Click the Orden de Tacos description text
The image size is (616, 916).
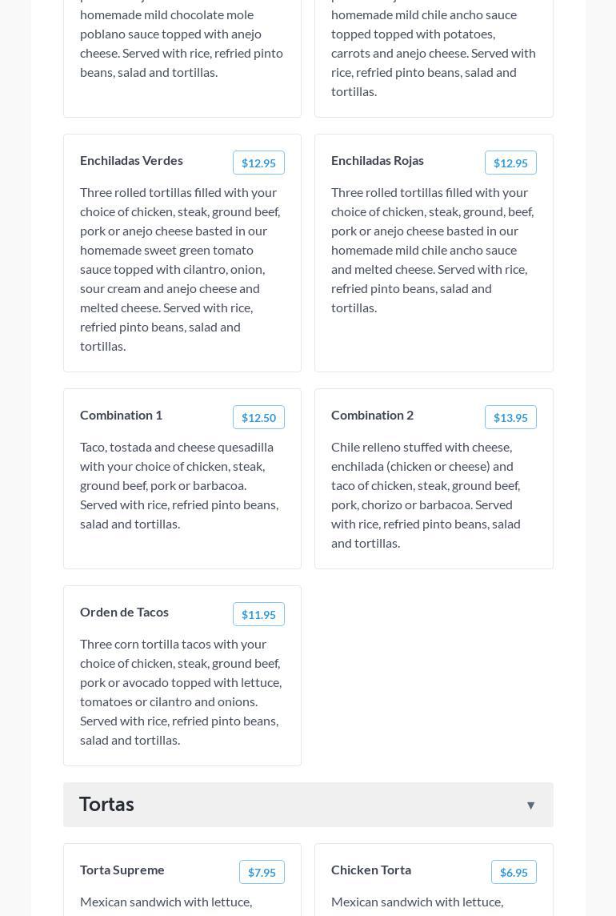[x=182, y=692]
